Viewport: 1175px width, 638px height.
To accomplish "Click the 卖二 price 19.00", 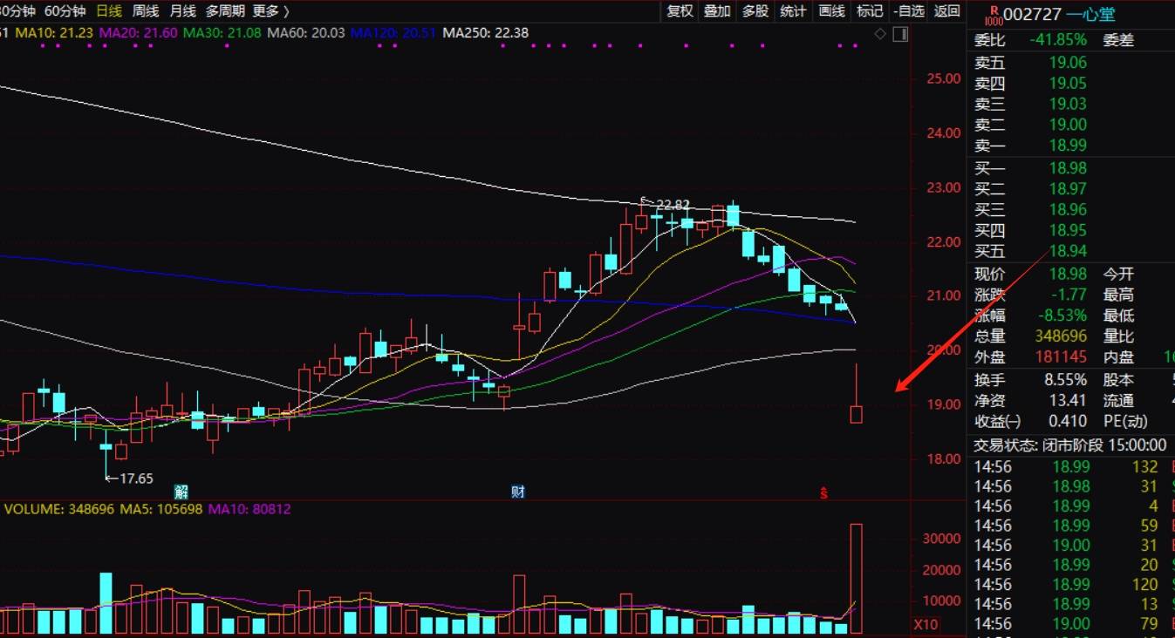I will pyautogui.click(x=1068, y=125).
